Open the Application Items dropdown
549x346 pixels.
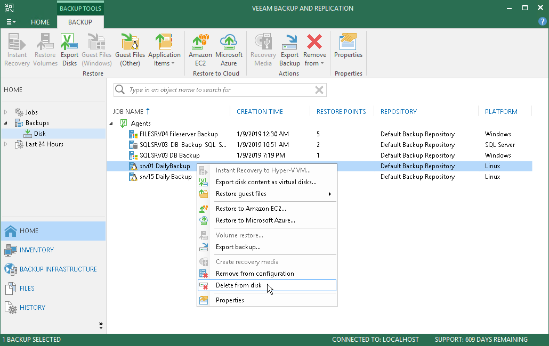point(164,50)
